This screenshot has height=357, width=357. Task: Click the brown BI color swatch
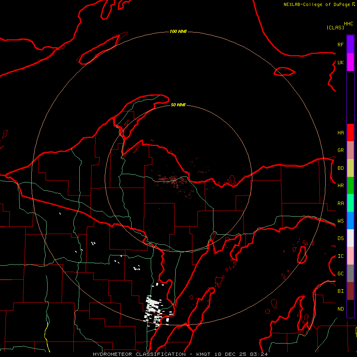350,291
